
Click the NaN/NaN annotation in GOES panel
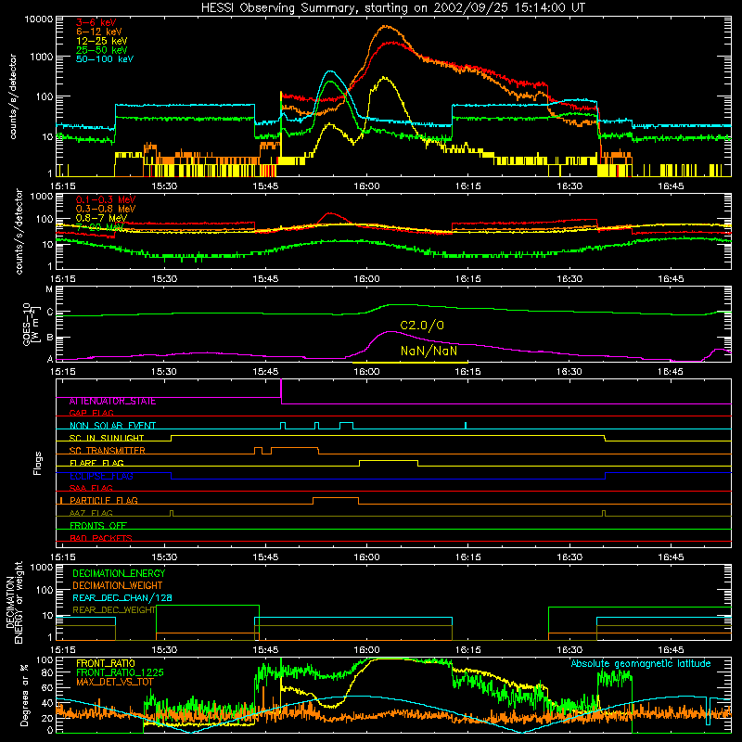pyautogui.click(x=429, y=351)
